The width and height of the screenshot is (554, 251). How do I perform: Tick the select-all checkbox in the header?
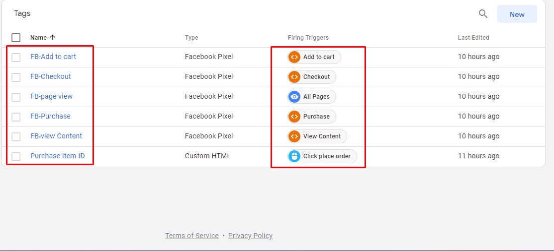pyautogui.click(x=16, y=38)
